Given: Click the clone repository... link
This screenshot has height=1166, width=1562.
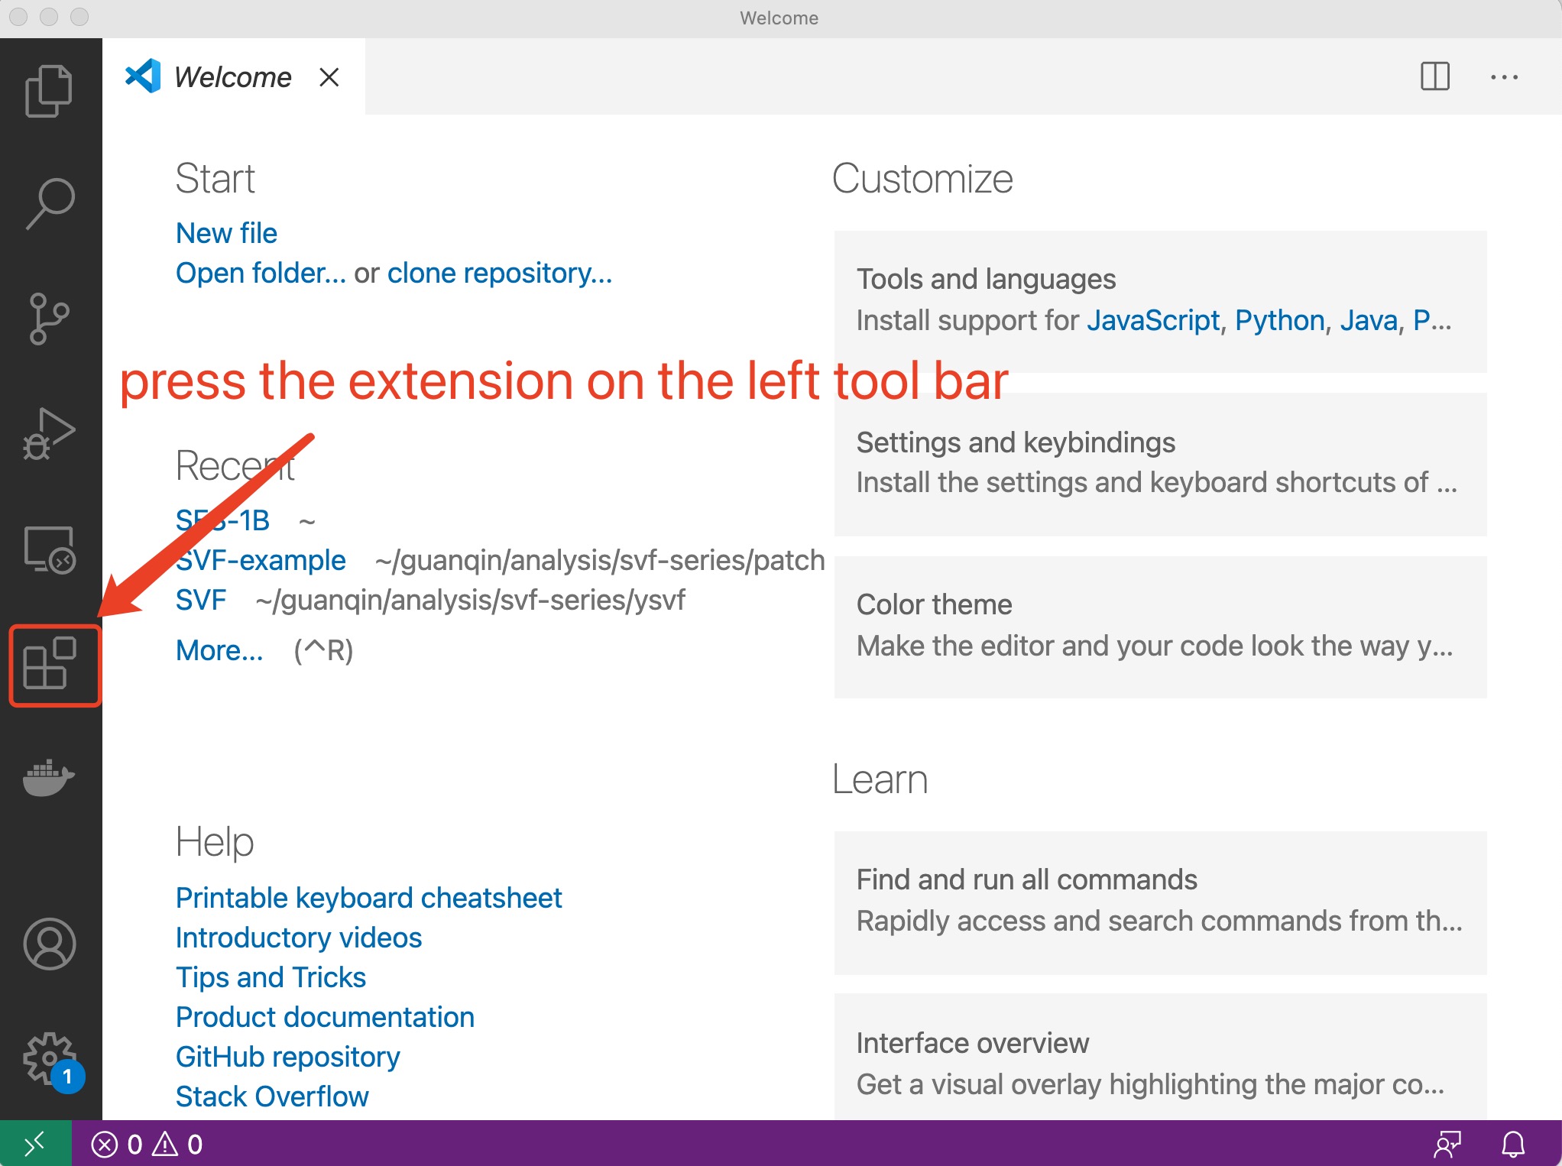Looking at the screenshot, I should pos(500,273).
